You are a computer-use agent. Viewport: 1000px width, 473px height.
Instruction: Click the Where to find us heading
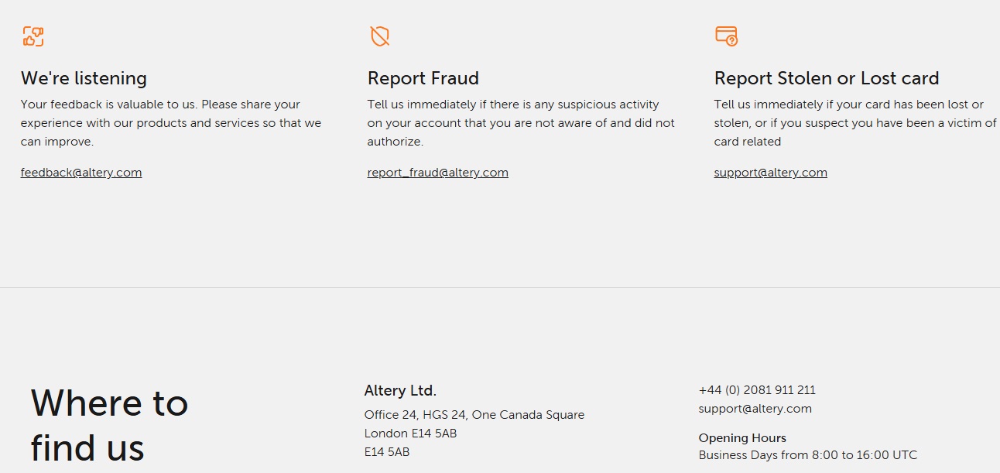click(109, 425)
